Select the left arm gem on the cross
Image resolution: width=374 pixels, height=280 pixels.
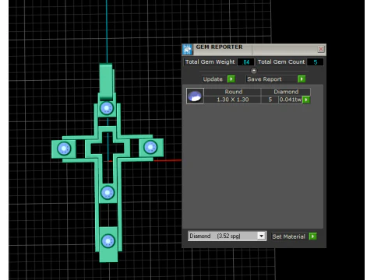tap(64, 149)
